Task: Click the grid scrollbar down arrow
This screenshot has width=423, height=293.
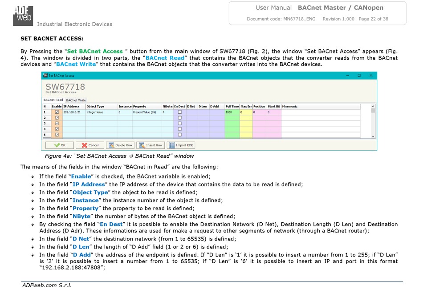Action: coord(373,136)
